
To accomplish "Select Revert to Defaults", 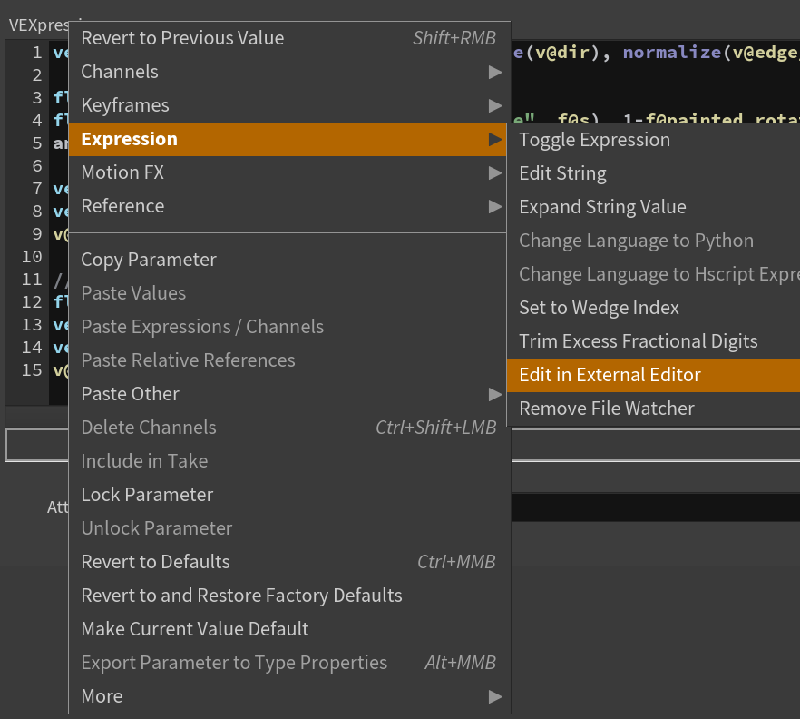I will point(289,562).
